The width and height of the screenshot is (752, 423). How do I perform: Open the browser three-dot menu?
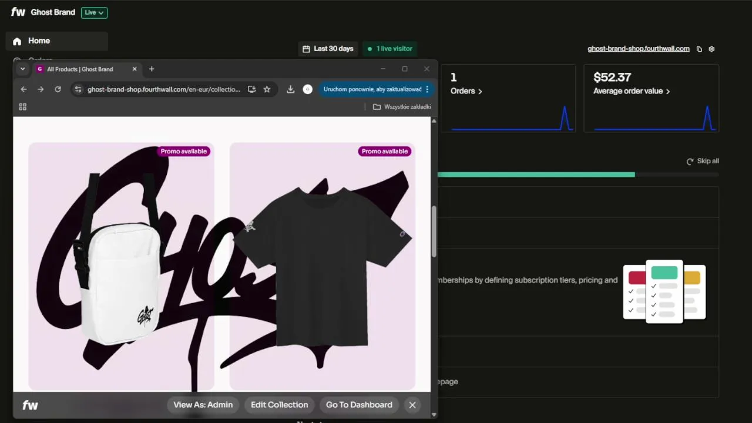point(427,89)
